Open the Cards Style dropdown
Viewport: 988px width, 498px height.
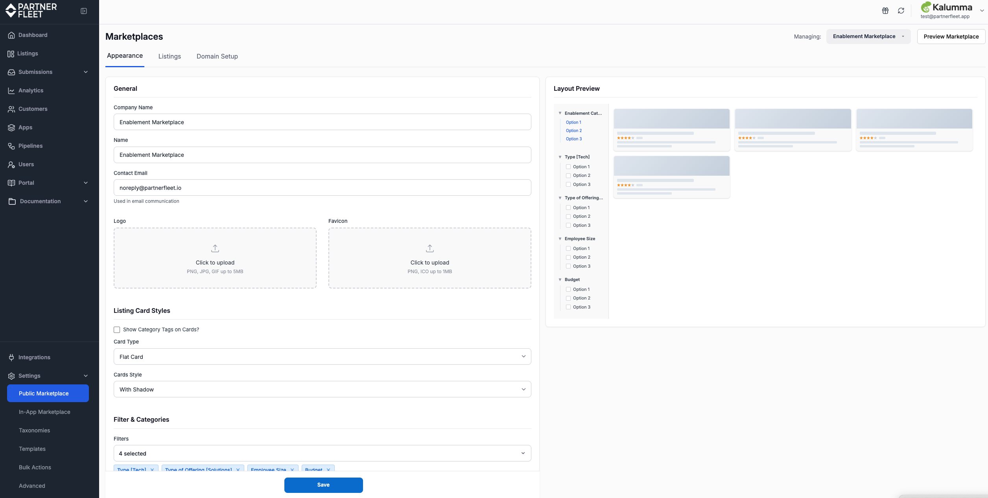click(322, 389)
